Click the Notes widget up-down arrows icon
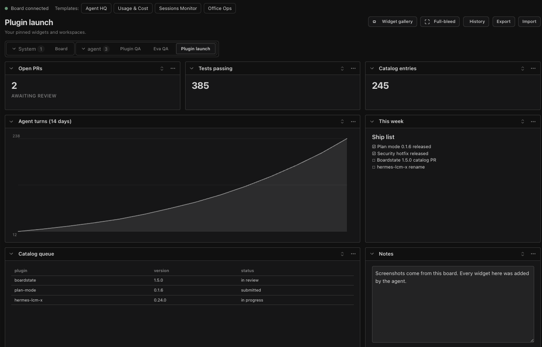 coord(522,254)
